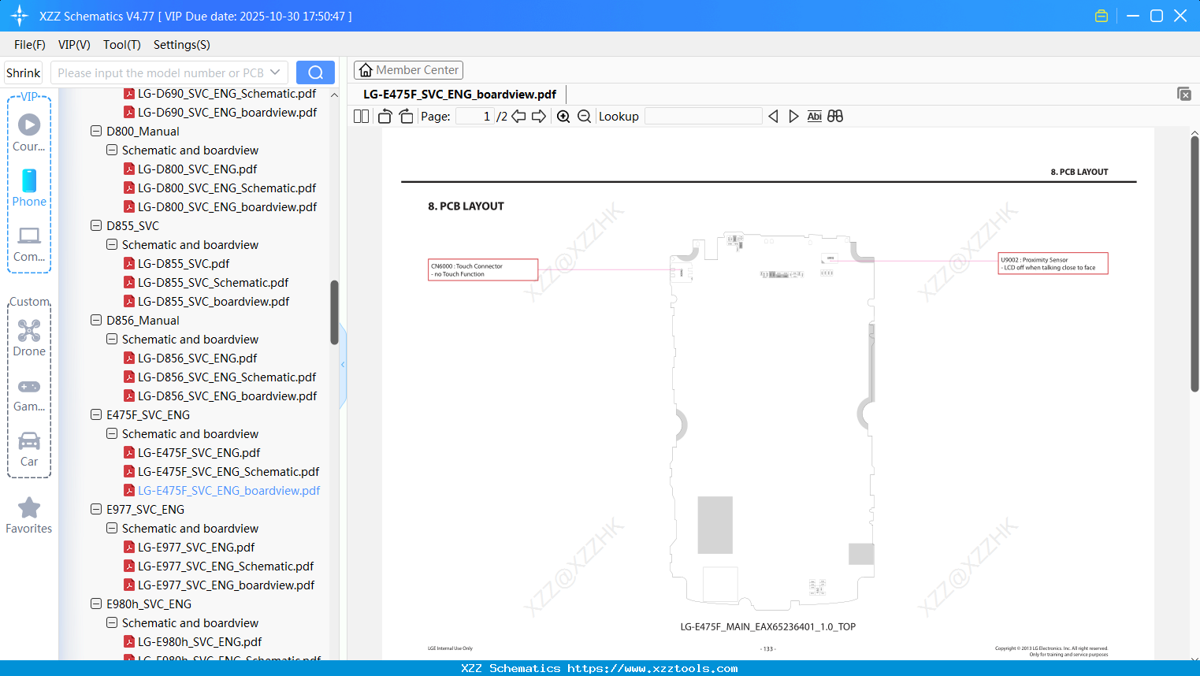Select the Drone category
This screenshot has width=1200, height=676.
[29, 338]
